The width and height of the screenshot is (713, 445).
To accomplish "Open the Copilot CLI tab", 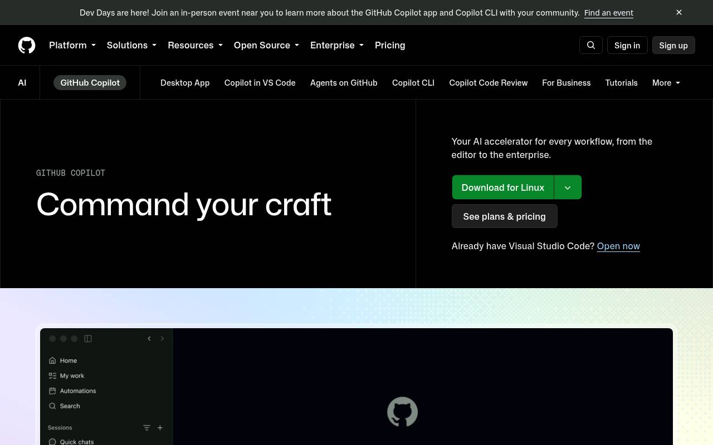I will click(x=413, y=82).
